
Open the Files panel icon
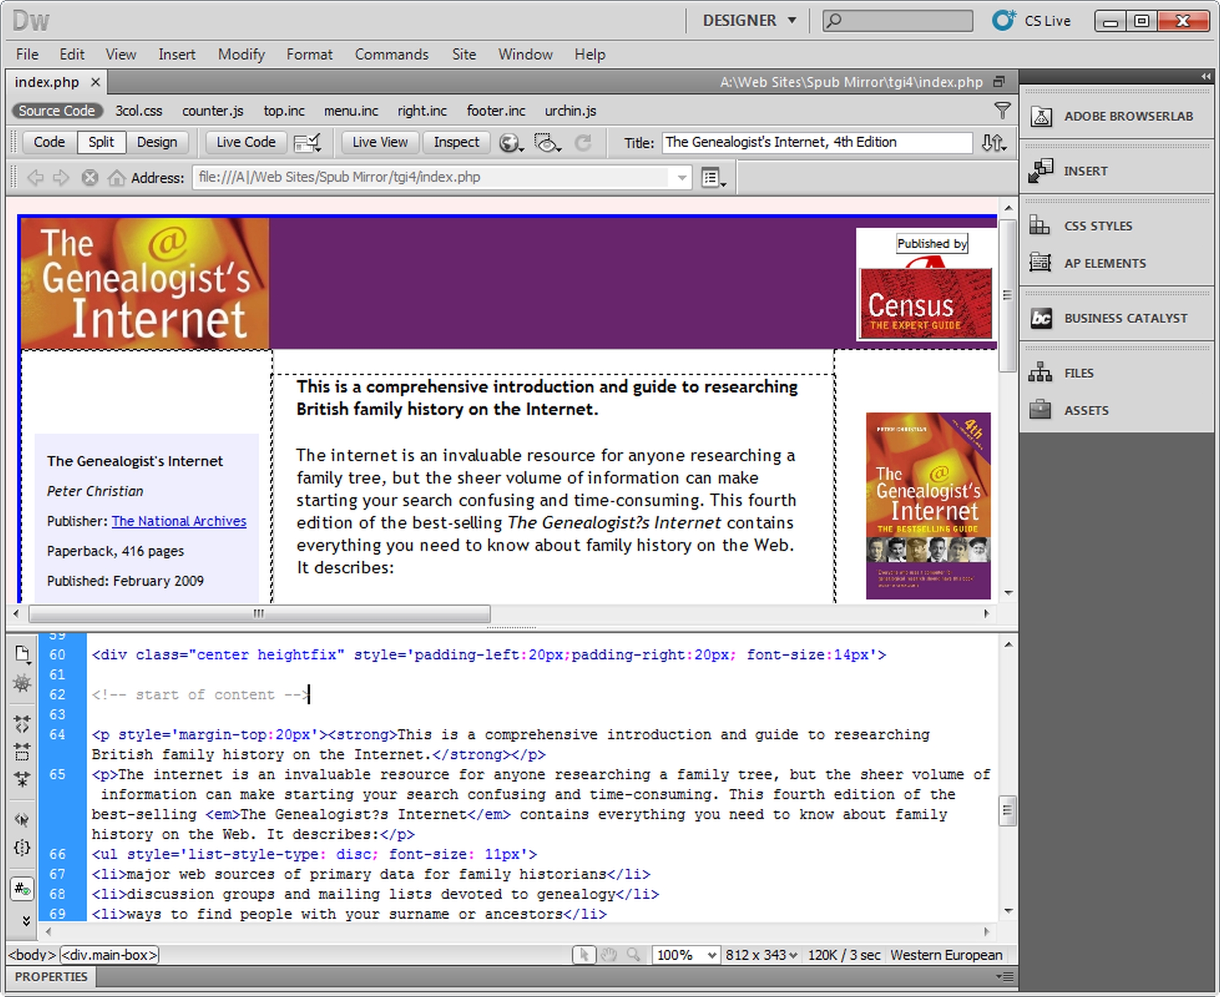pyautogui.click(x=1040, y=373)
